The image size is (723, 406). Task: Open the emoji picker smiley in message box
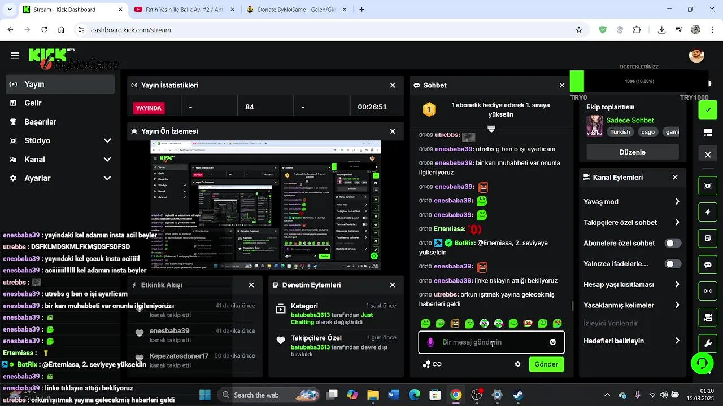click(x=552, y=342)
